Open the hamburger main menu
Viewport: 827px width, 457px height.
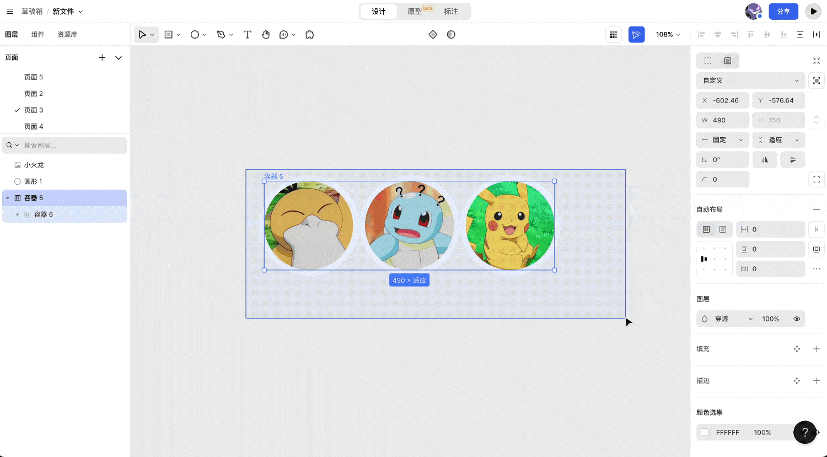tap(9, 11)
